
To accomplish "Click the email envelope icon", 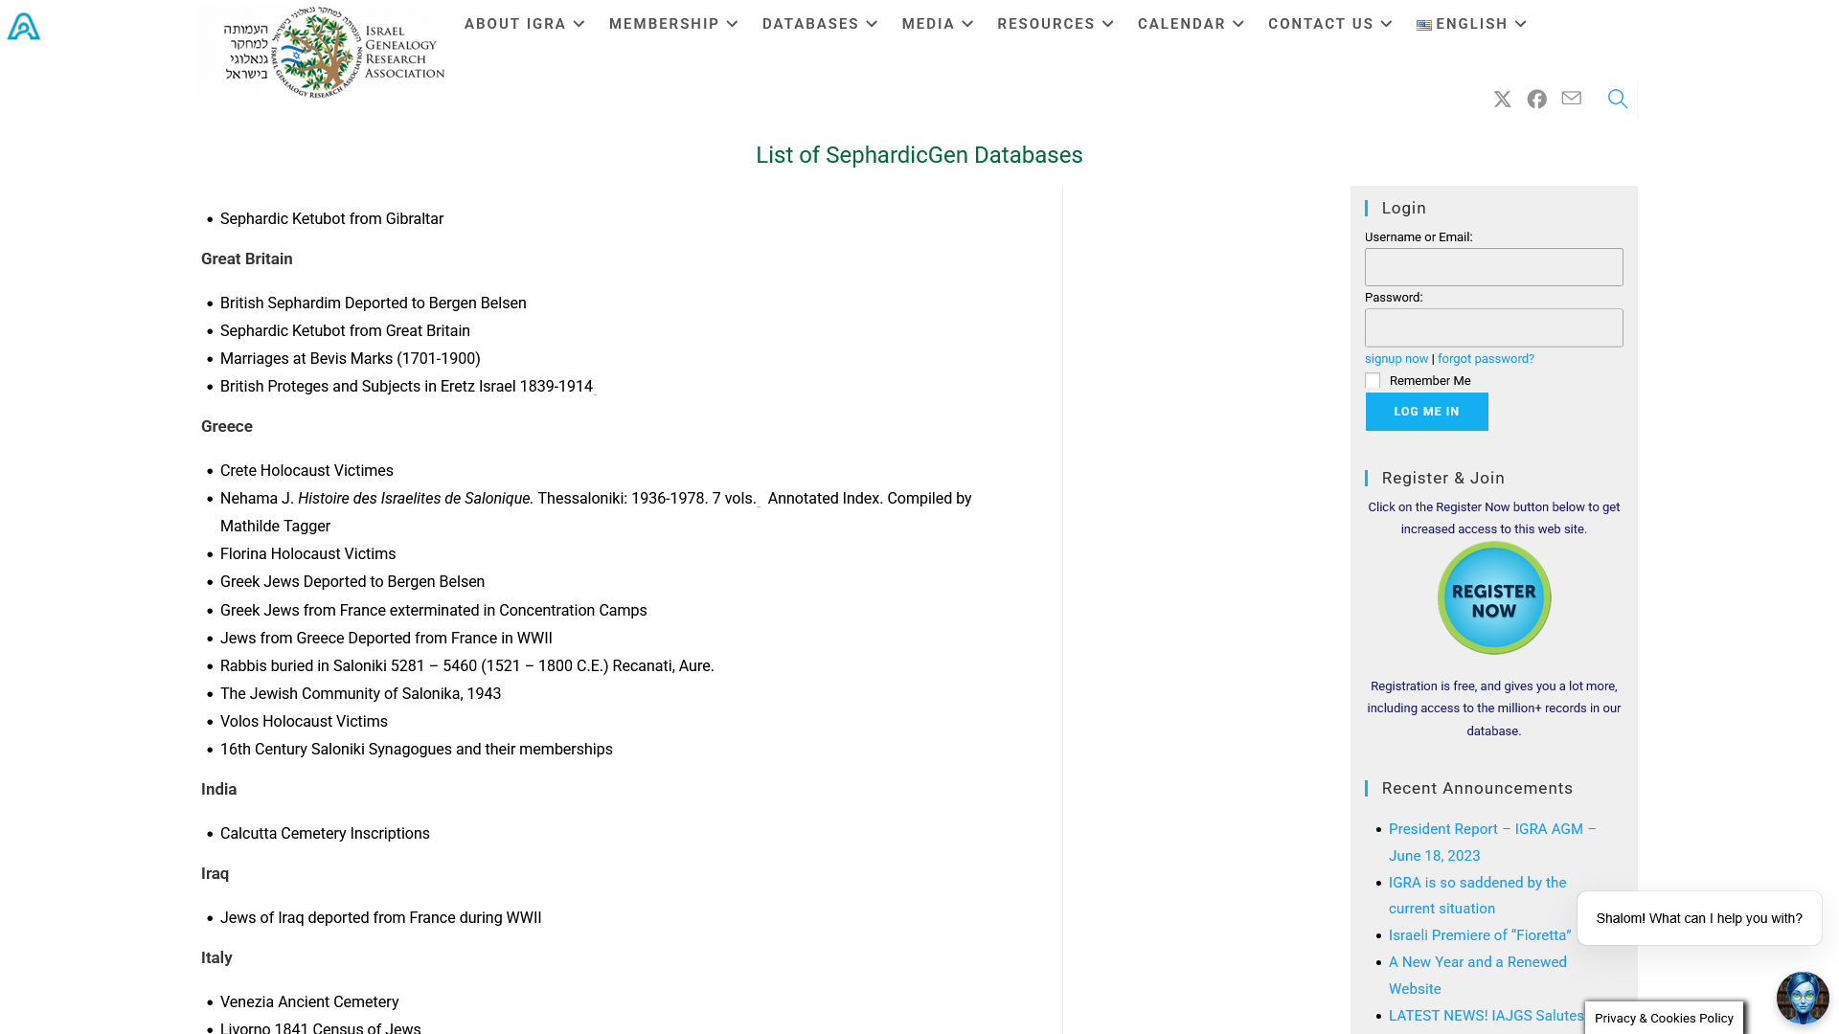I will [1571, 99].
